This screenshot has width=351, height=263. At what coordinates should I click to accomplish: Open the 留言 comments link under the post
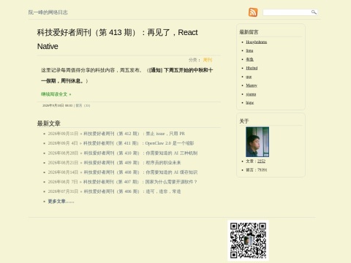click(83, 105)
